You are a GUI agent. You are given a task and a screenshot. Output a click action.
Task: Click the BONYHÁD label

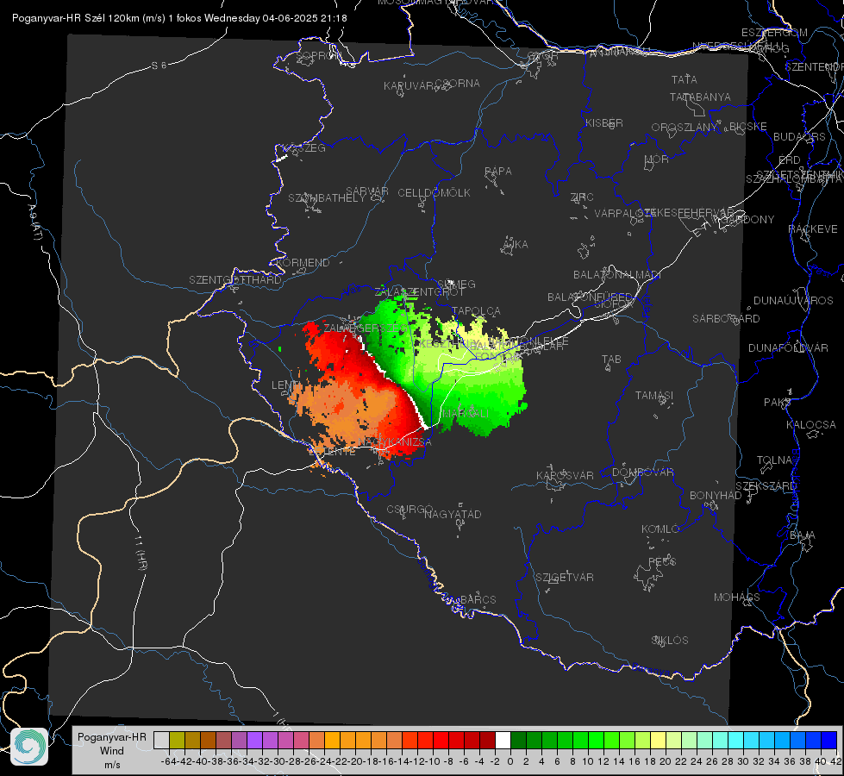tap(716, 496)
